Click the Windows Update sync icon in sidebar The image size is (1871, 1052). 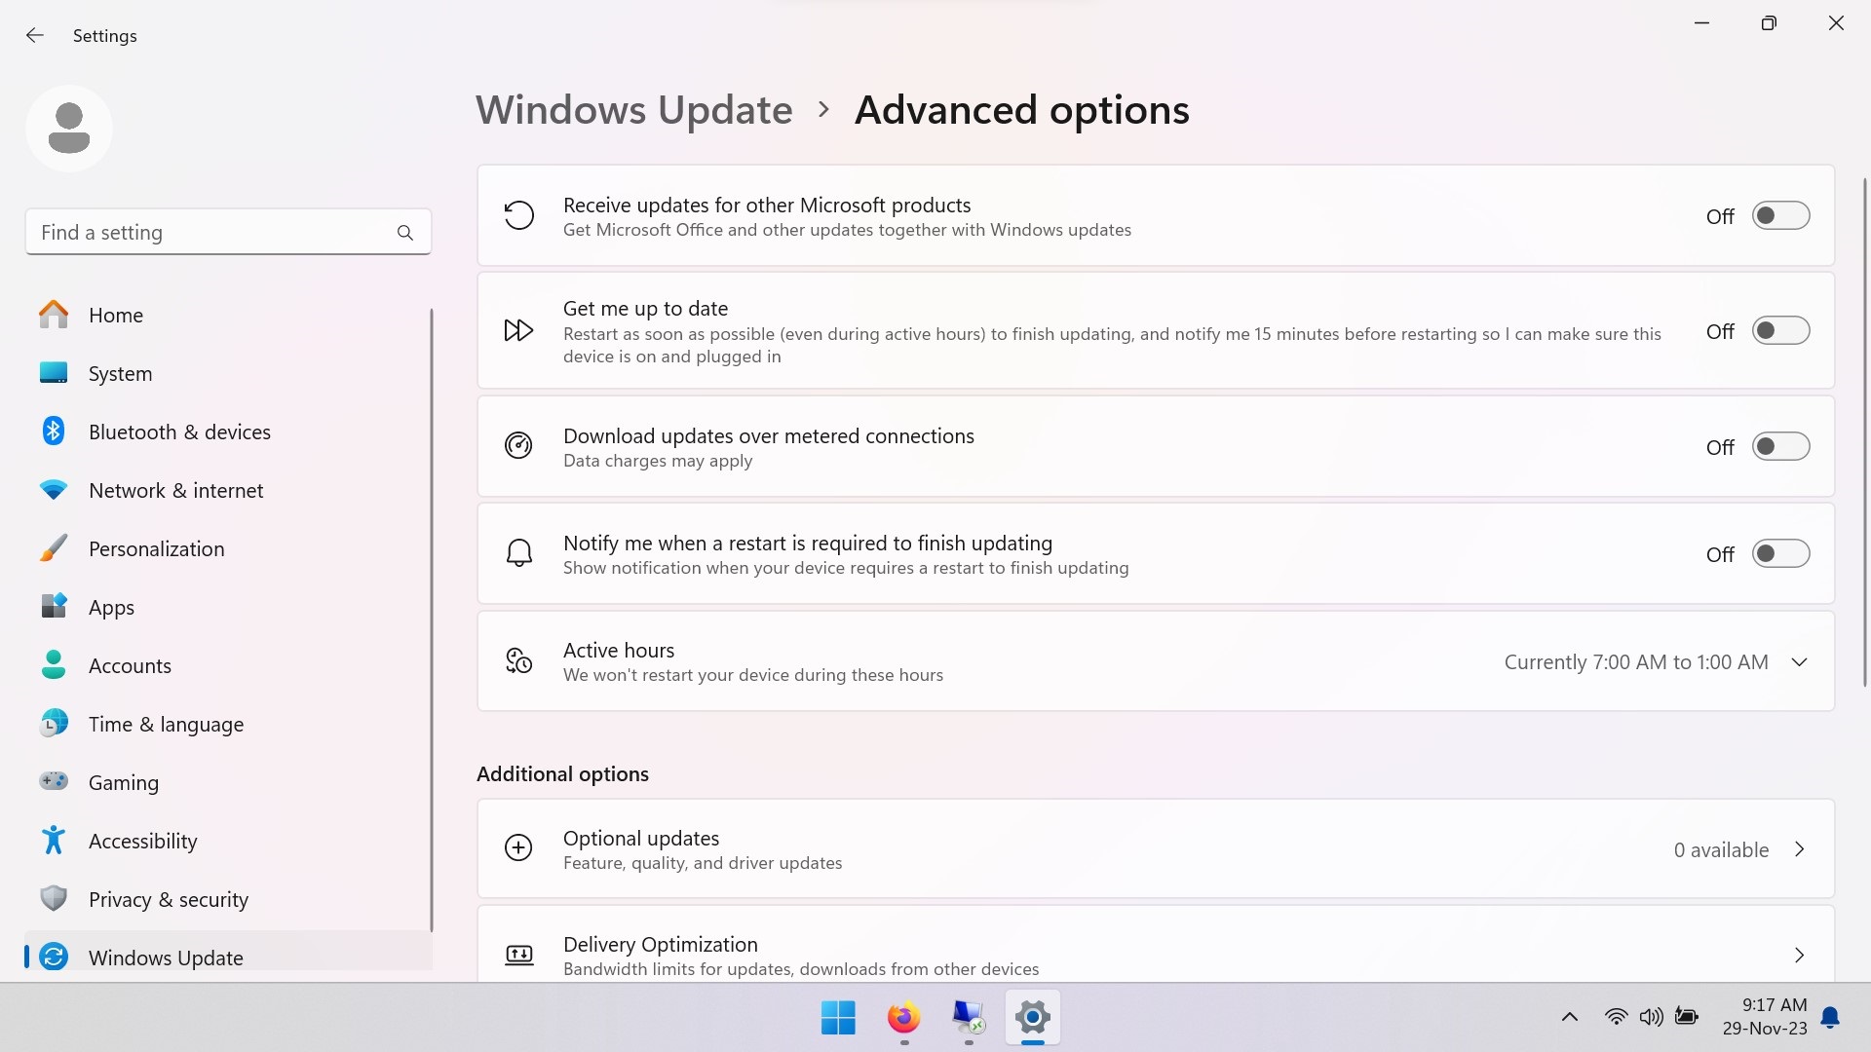(x=54, y=957)
